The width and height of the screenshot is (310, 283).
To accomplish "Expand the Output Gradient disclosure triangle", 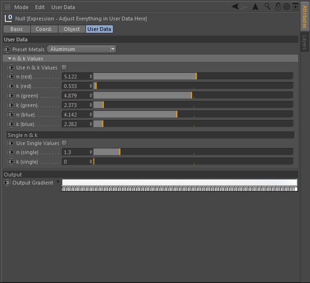I will [x=58, y=182].
